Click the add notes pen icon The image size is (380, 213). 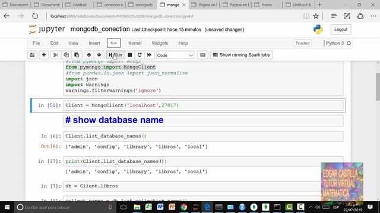(x=347, y=16)
